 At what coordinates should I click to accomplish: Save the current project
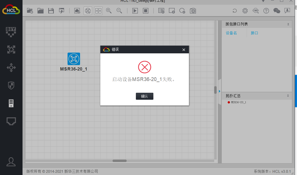tap(51, 11)
